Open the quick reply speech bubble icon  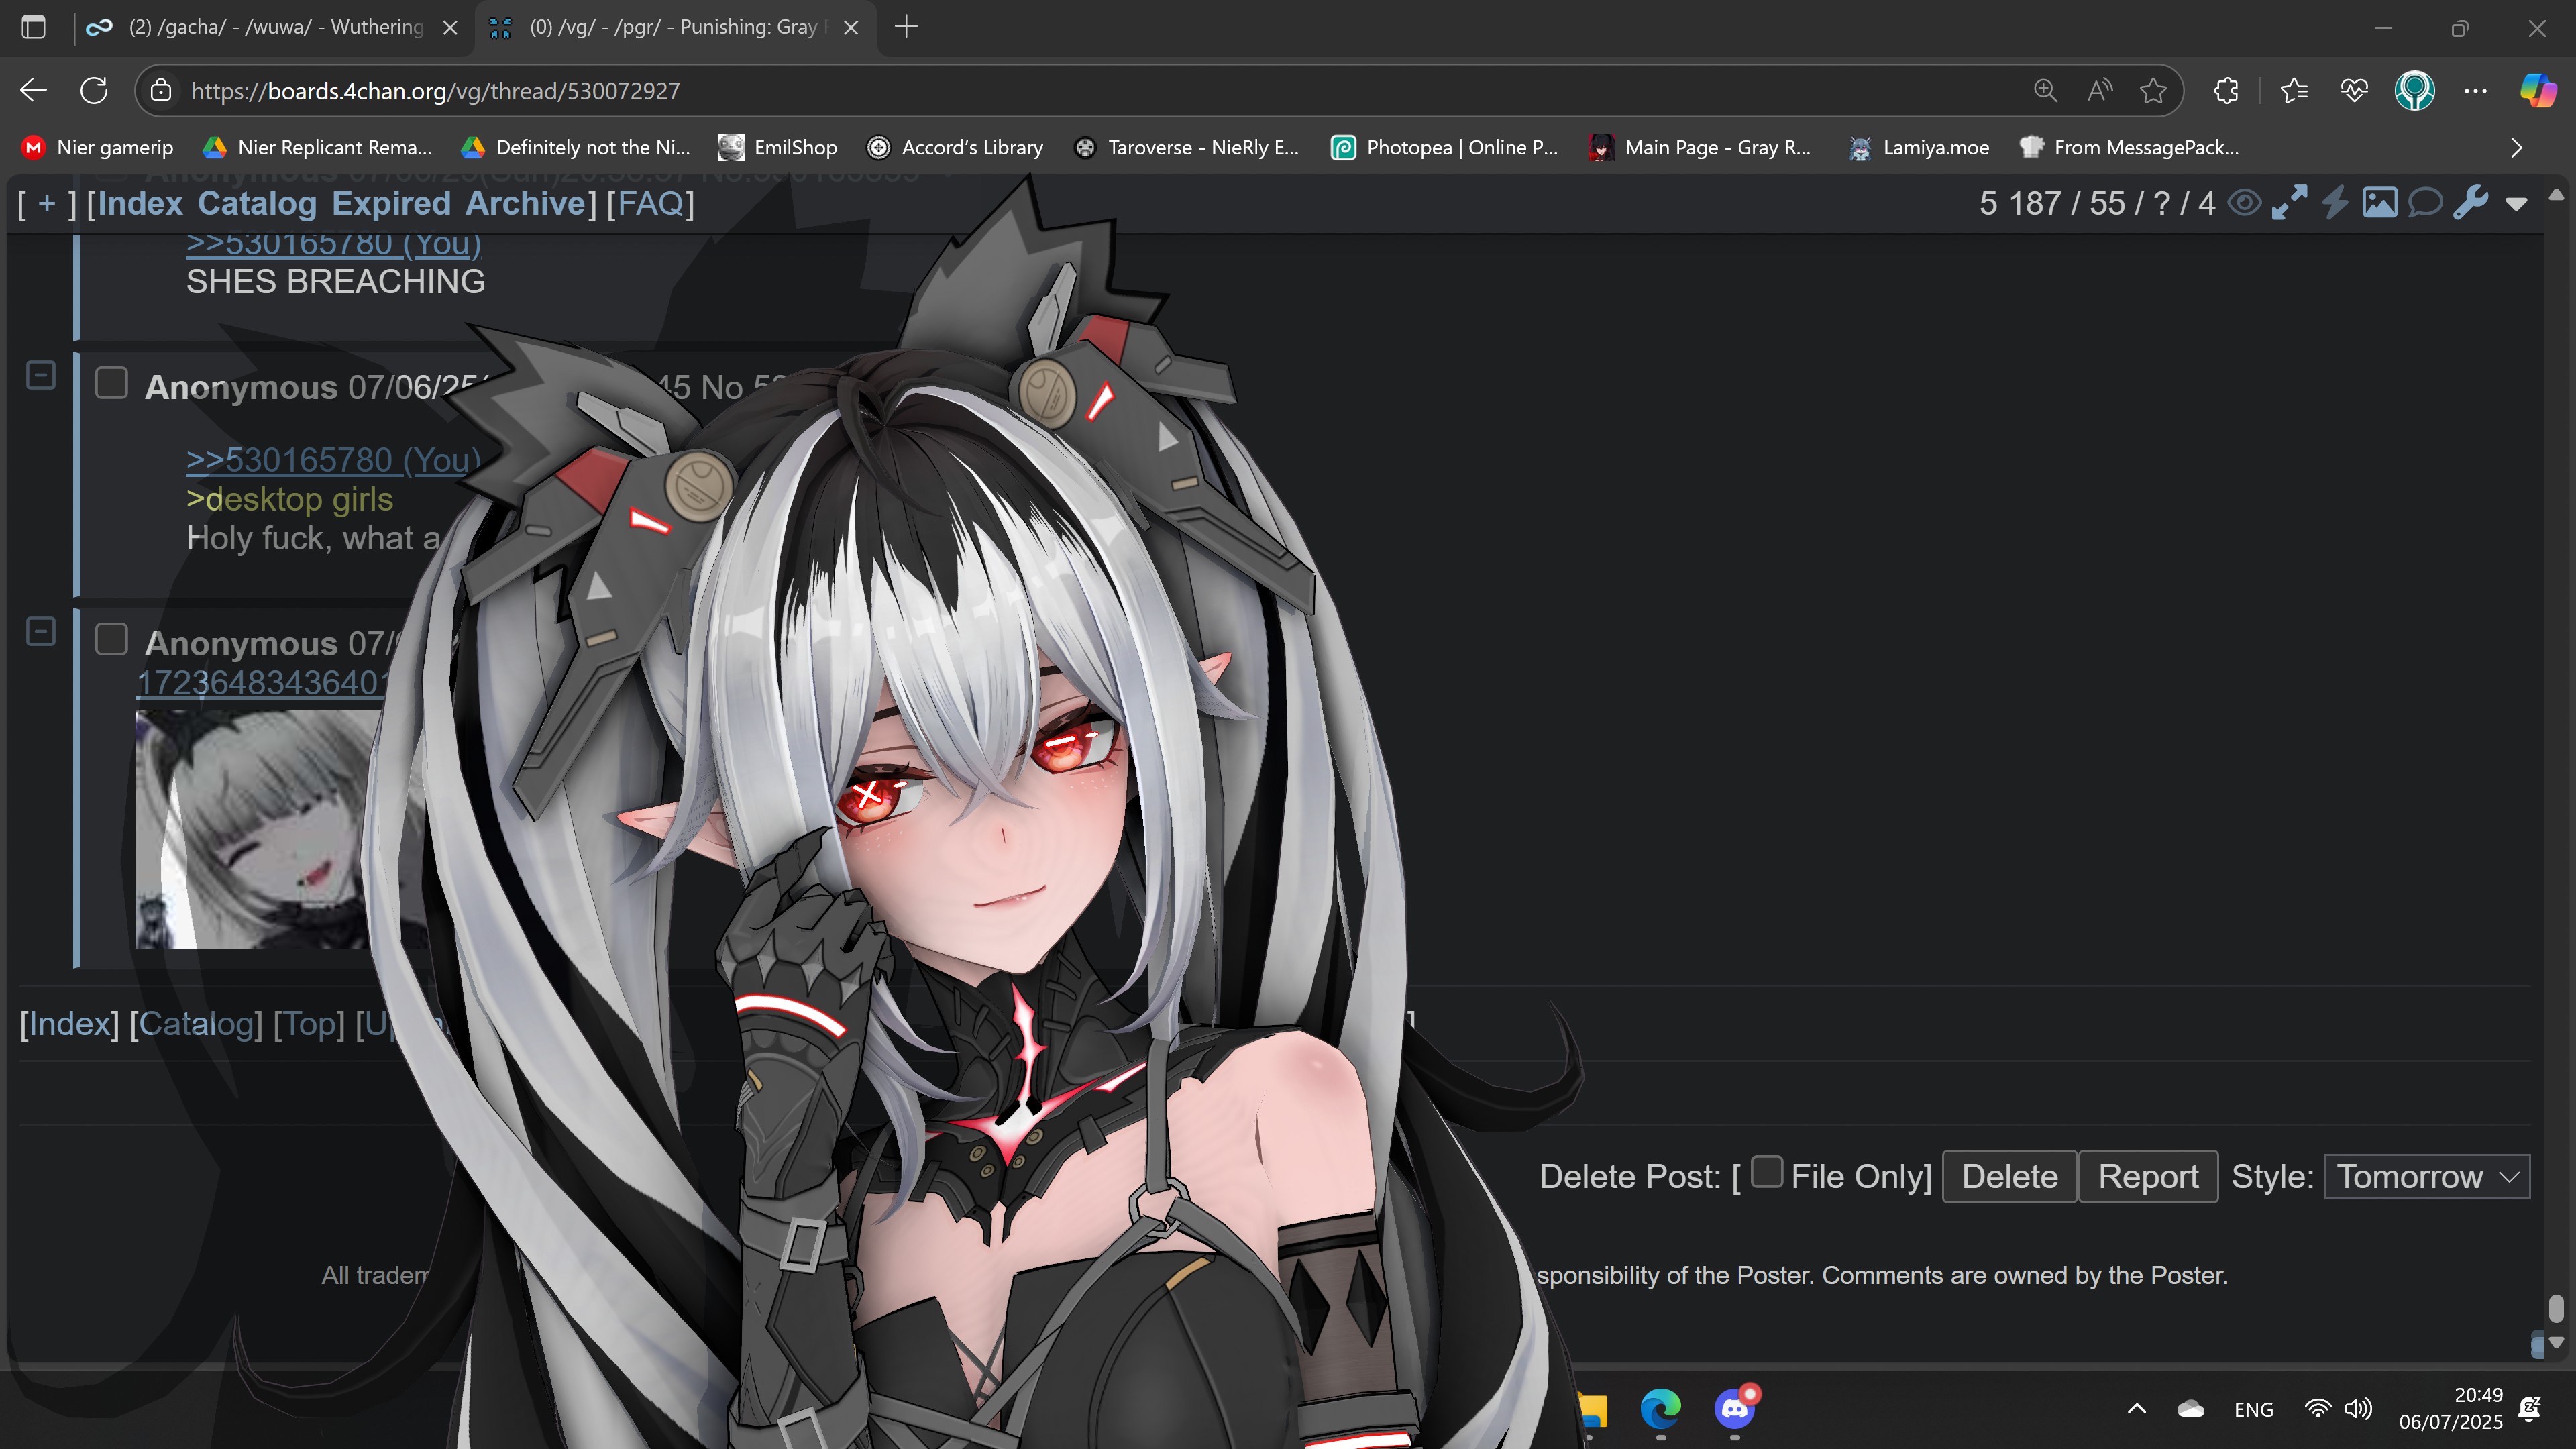pos(2425,203)
